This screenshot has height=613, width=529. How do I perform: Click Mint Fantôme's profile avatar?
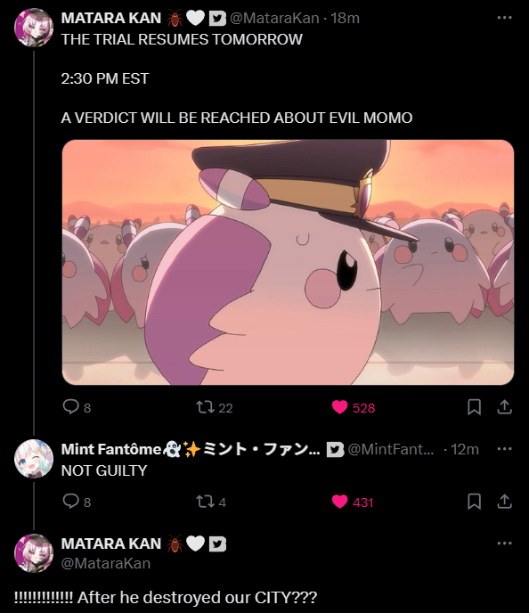tap(34, 459)
